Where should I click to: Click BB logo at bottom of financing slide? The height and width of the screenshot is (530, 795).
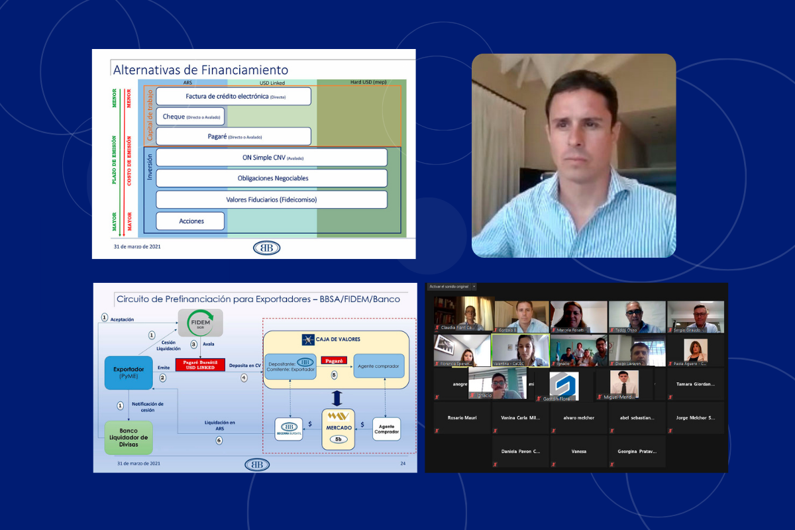click(x=266, y=248)
